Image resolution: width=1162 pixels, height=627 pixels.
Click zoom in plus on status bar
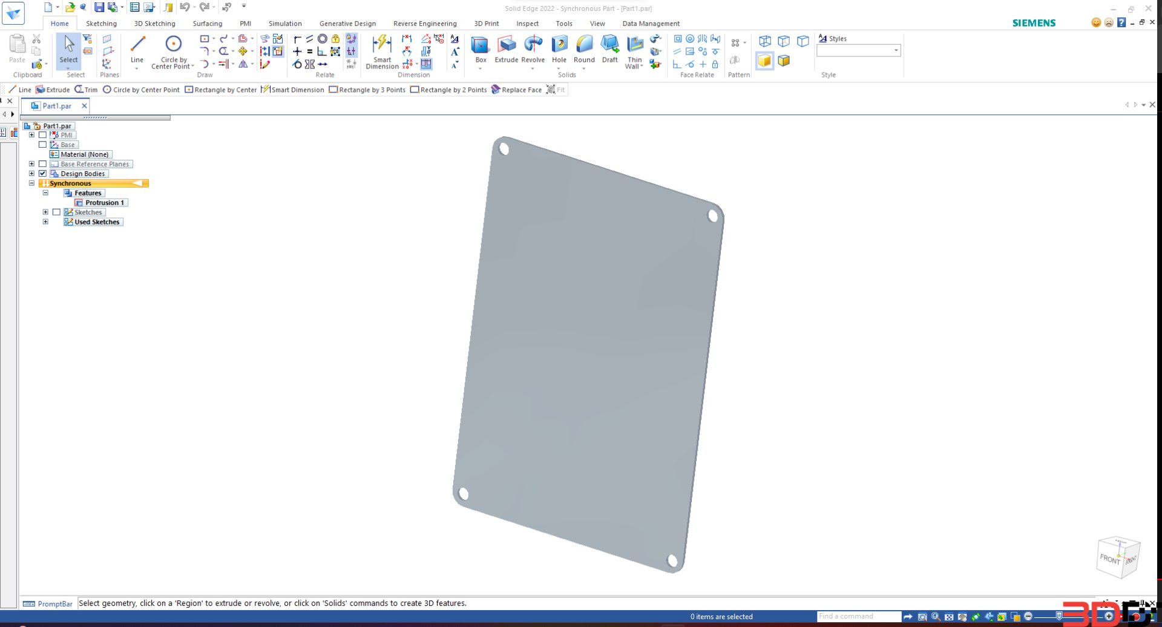point(1109,616)
